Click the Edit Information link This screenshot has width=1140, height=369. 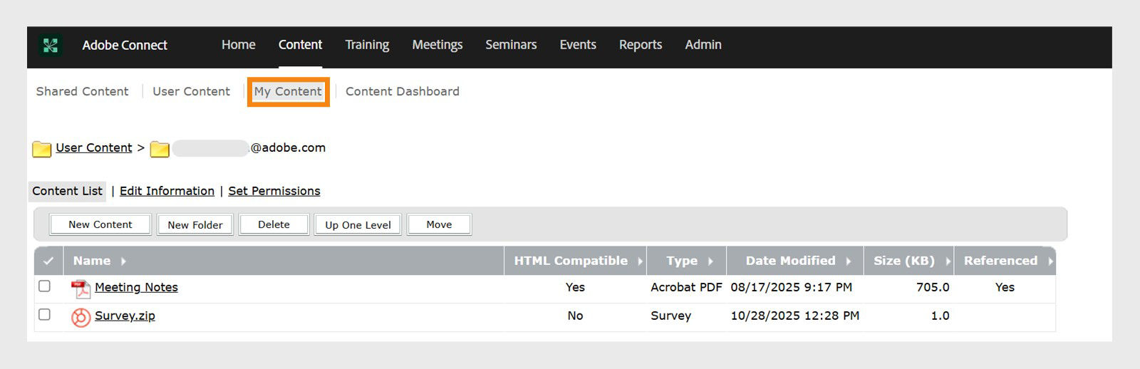[167, 191]
